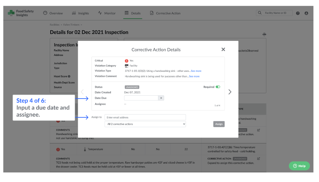Click the Food Safety Insights logo

21,13
